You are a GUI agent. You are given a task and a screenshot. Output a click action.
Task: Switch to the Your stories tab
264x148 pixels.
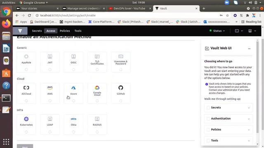tap(37, 8)
